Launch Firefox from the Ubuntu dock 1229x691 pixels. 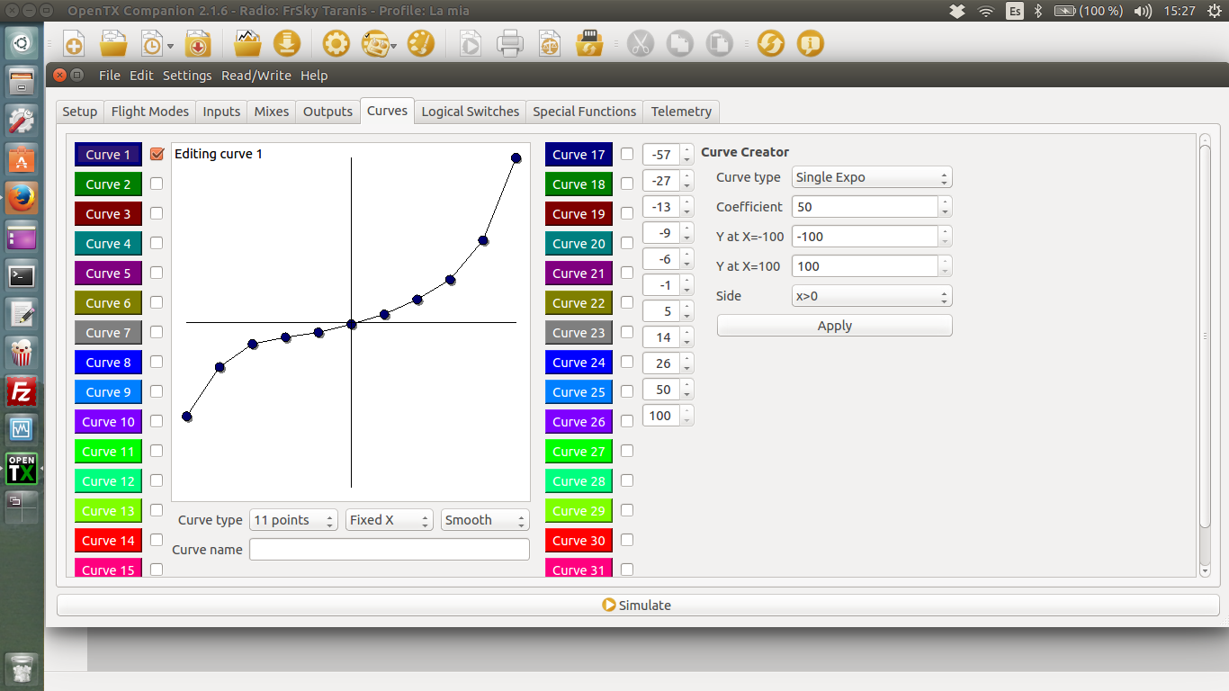[x=22, y=198]
